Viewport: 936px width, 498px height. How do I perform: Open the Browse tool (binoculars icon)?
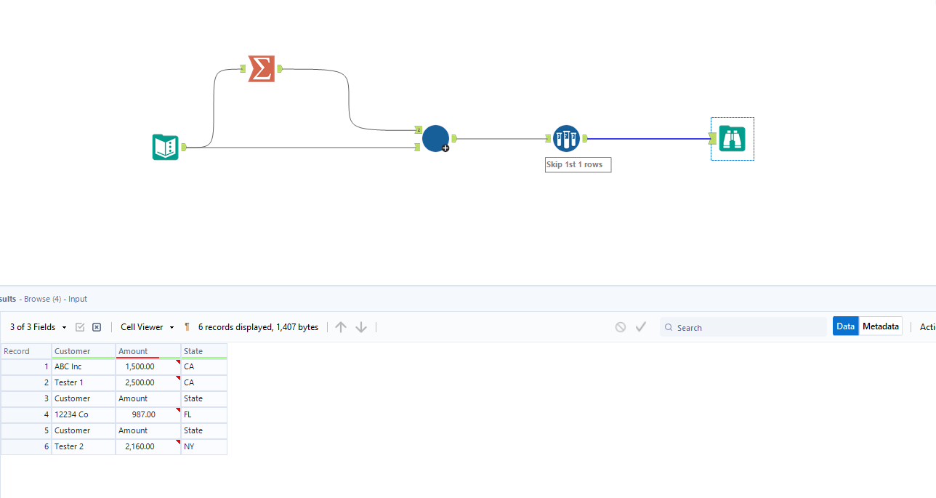(732, 138)
